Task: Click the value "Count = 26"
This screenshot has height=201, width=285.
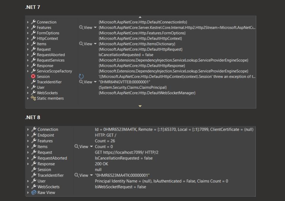Action: tap(105, 141)
